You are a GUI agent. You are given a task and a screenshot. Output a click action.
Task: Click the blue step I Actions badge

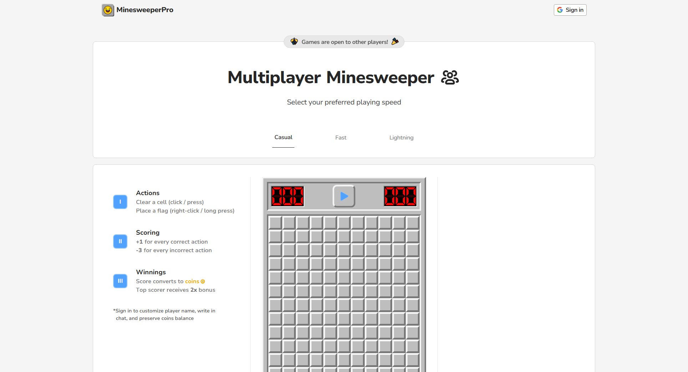tap(120, 202)
